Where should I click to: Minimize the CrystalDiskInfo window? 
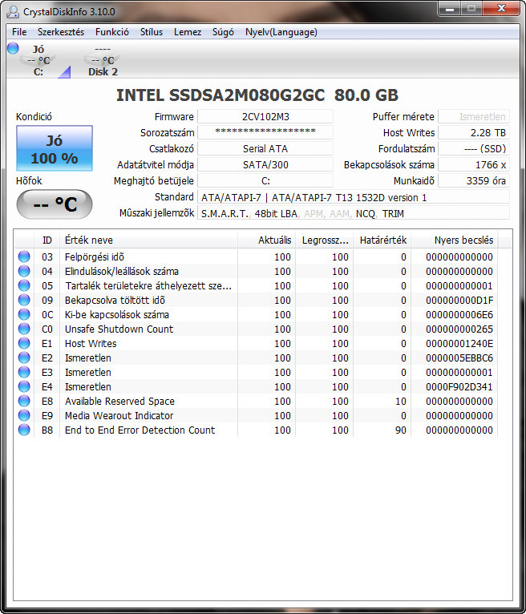tap(450, 9)
